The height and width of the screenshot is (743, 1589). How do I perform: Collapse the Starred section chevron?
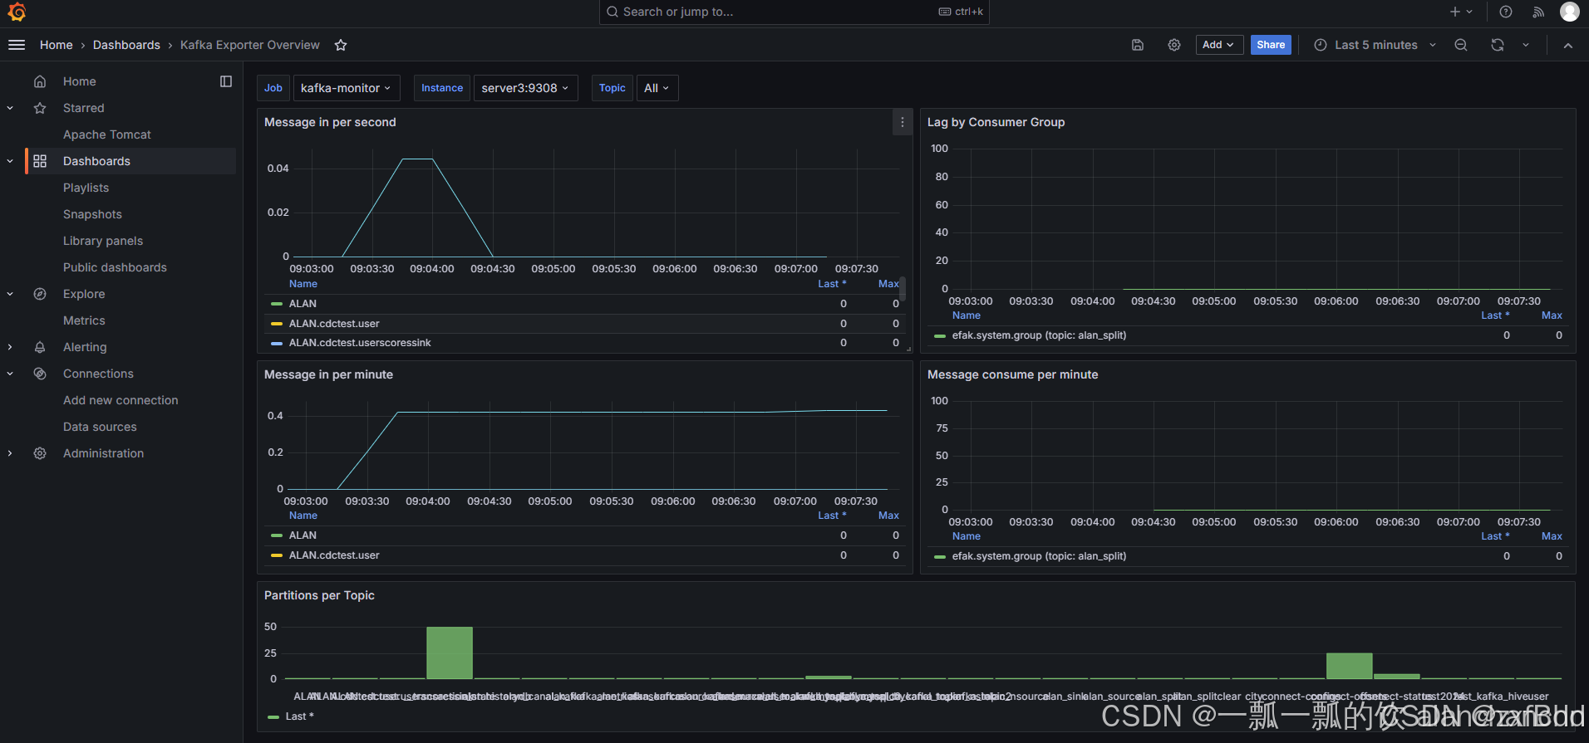click(x=10, y=108)
